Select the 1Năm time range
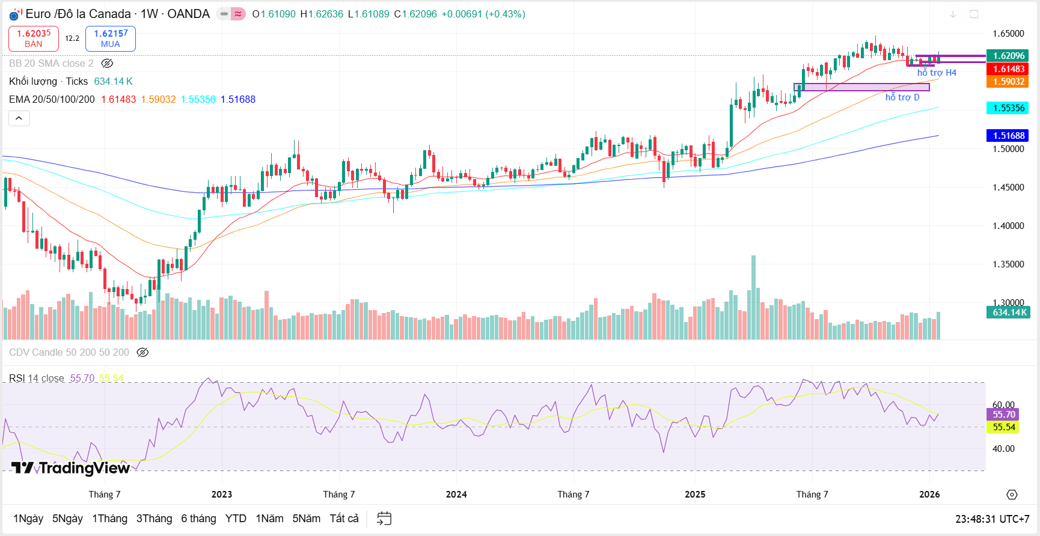This screenshot has width=1040, height=536. 269,519
